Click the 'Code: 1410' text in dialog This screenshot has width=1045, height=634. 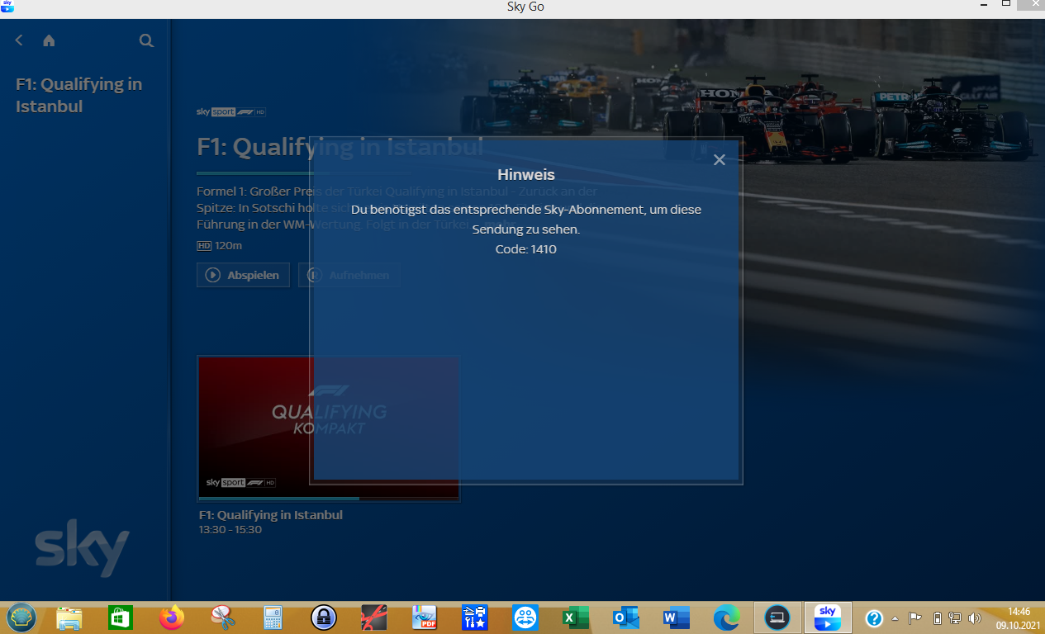pyautogui.click(x=526, y=249)
